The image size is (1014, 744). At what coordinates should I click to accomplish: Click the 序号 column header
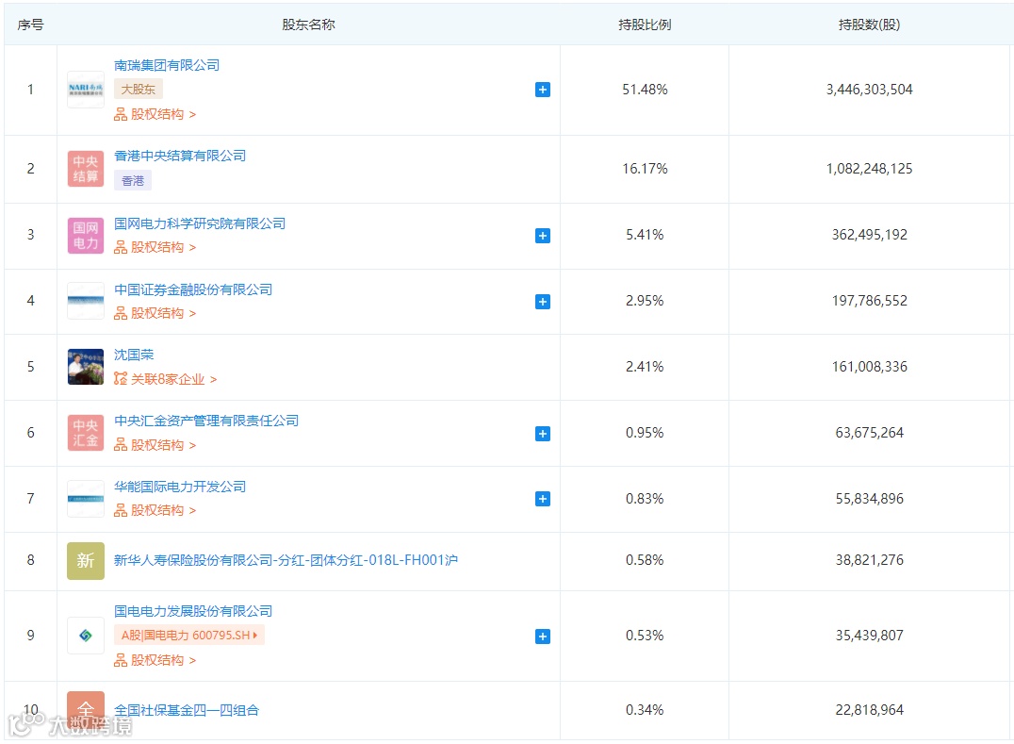pos(30,25)
